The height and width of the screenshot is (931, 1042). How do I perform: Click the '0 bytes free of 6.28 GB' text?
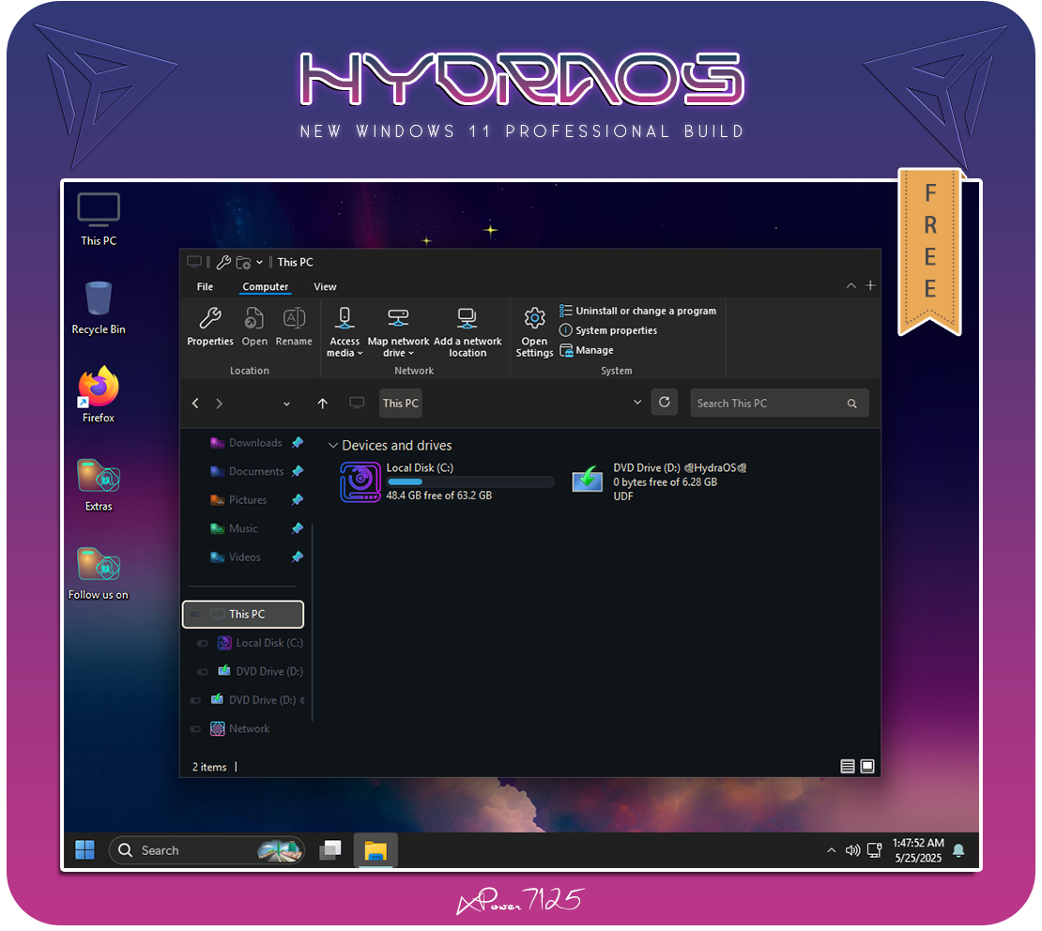click(x=665, y=482)
